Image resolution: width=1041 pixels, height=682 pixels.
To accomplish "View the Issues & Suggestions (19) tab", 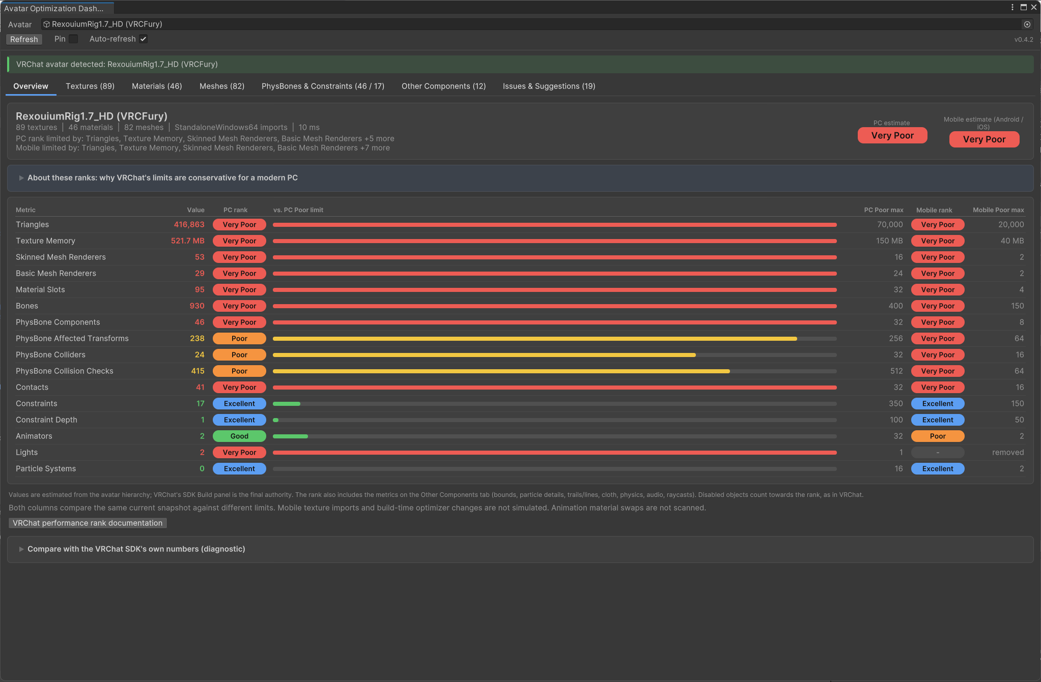I will (x=549, y=86).
